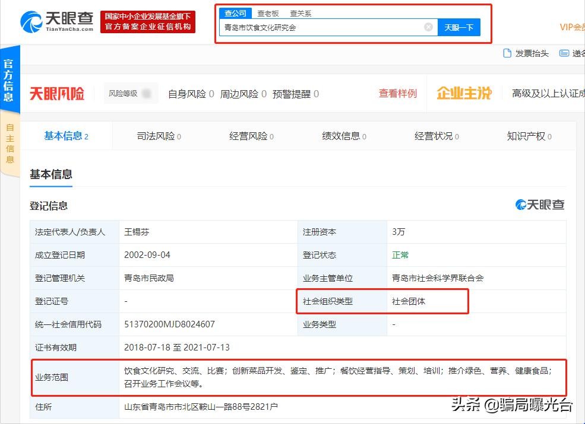Image resolution: width=585 pixels, height=424 pixels.
Task: Click into the company search input field
Action: (x=321, y=27)
